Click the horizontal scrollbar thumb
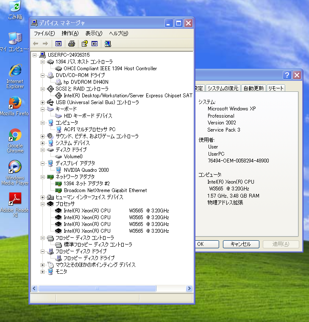309x322 pixels. [x=97, y=289]
